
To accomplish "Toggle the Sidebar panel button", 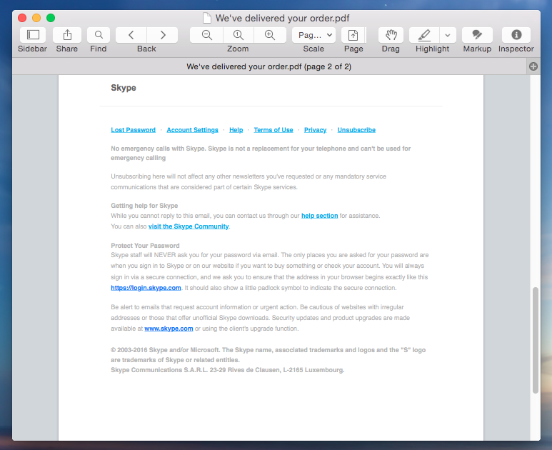I will [33, 35].
